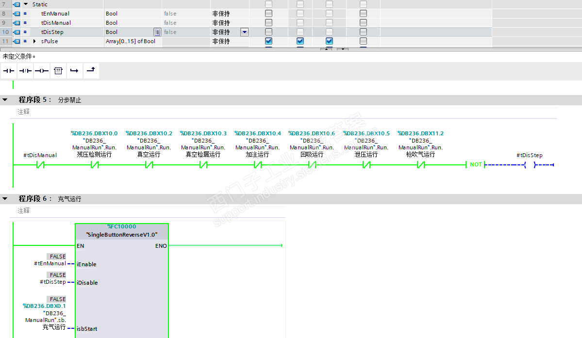Select the 真空检漏运行 contact
The width and height of the screenshot is (582, 338).
coord(203,165)
